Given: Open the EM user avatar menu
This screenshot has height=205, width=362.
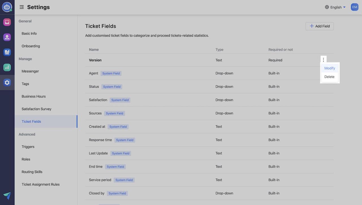Looking at the screenshot, I should coord(355,7).
